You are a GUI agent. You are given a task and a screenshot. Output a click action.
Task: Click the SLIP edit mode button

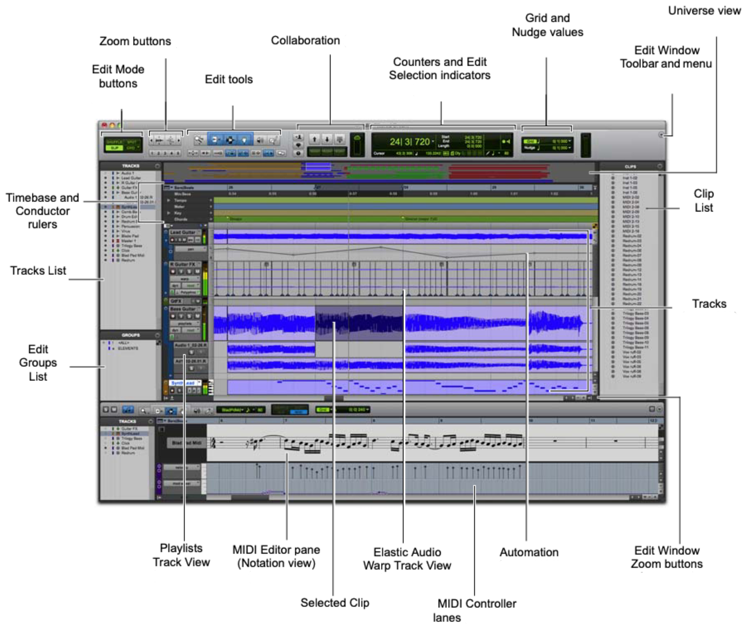click(x=115, y=148)
